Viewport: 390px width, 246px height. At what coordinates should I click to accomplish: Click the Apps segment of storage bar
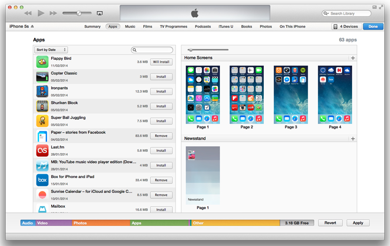pos(159,223)
